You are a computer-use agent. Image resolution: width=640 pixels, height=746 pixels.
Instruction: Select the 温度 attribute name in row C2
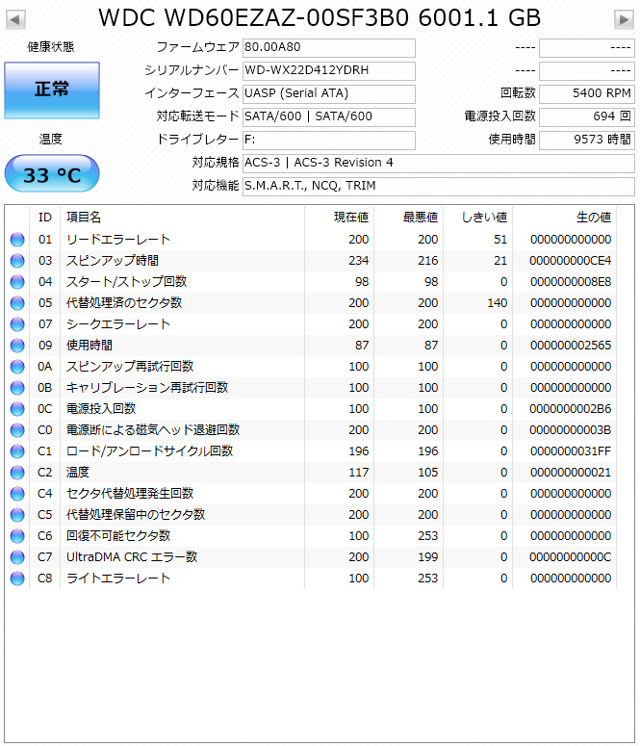click(78, 473)
